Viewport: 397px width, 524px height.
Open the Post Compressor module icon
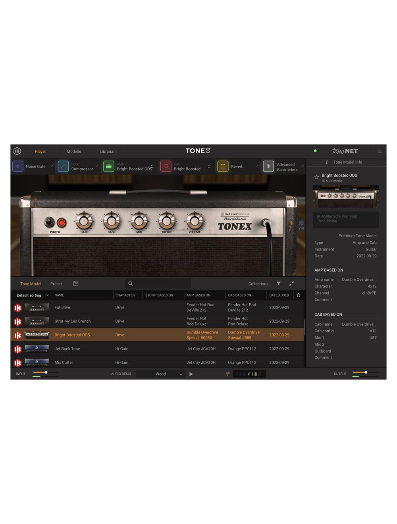[x=64, y=166]
